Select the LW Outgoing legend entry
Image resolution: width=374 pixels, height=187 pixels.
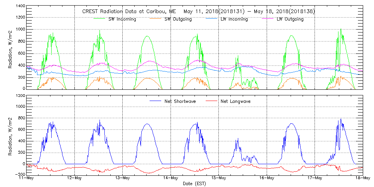pyautogui.click(x=290, y=19)
